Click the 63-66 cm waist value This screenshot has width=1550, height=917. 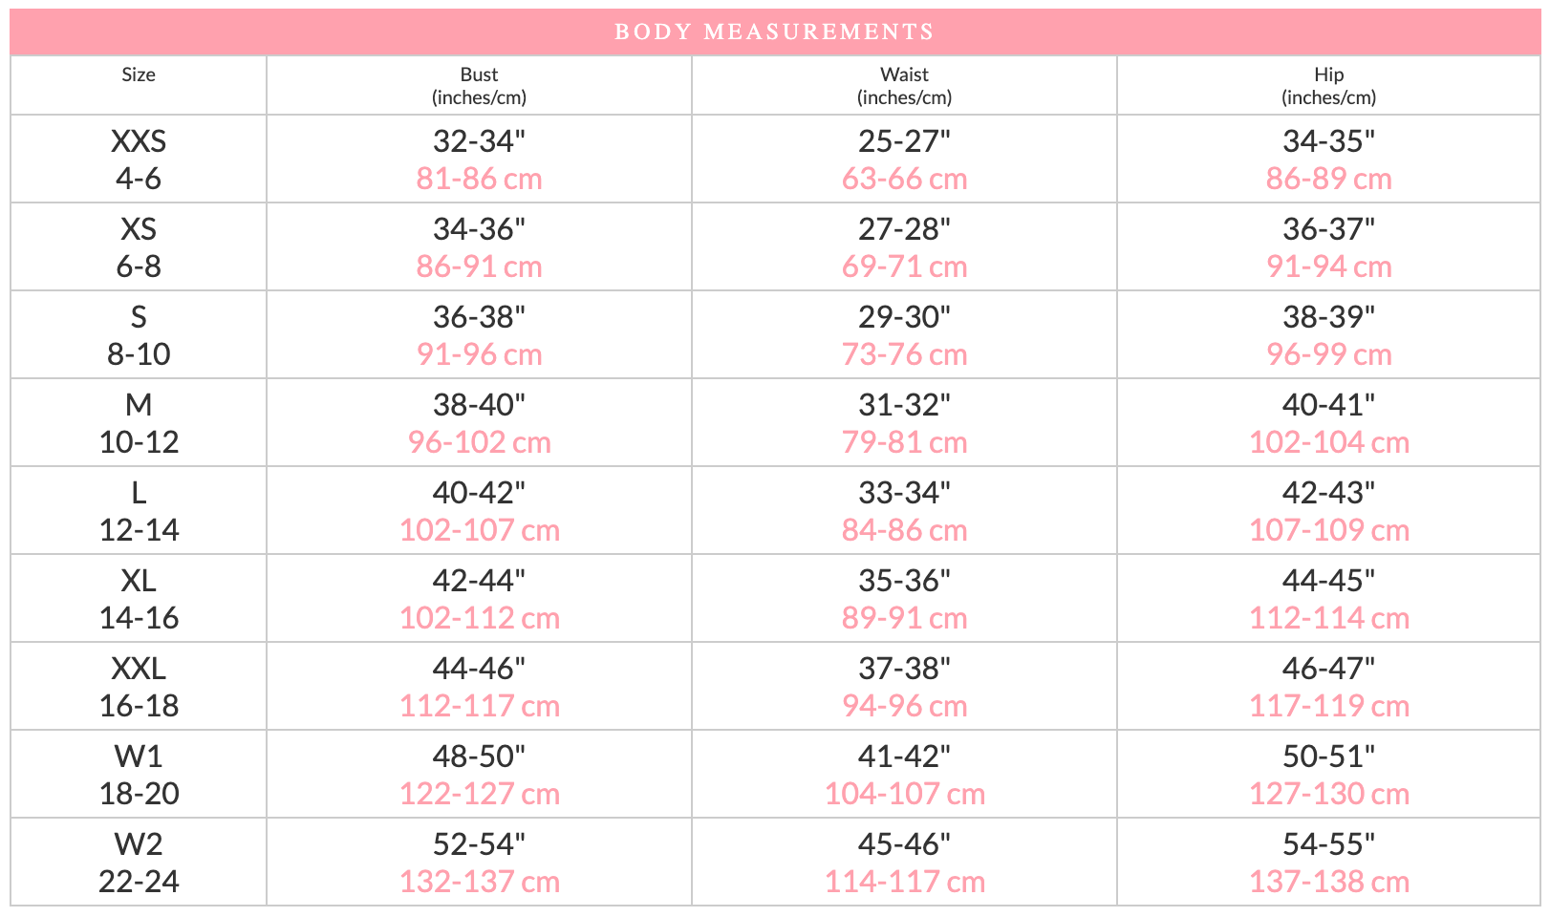904,179
